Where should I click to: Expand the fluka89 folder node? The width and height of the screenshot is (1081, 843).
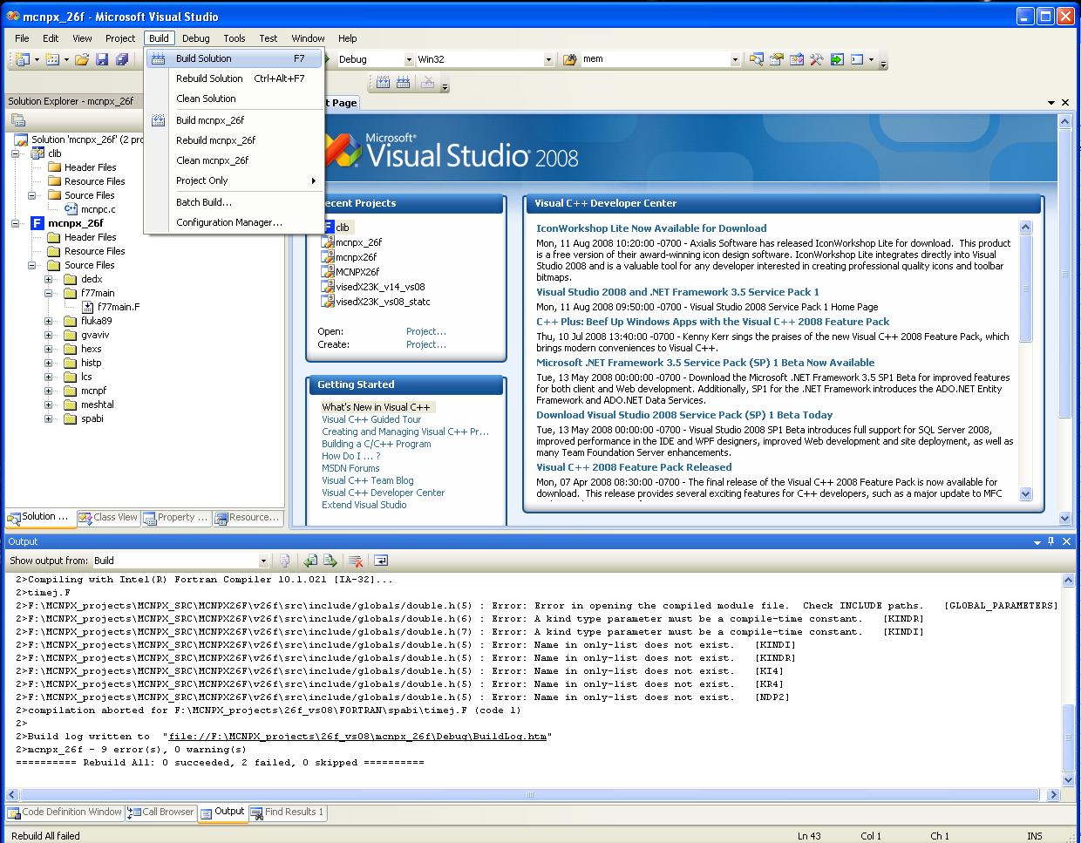pos(49,321)
